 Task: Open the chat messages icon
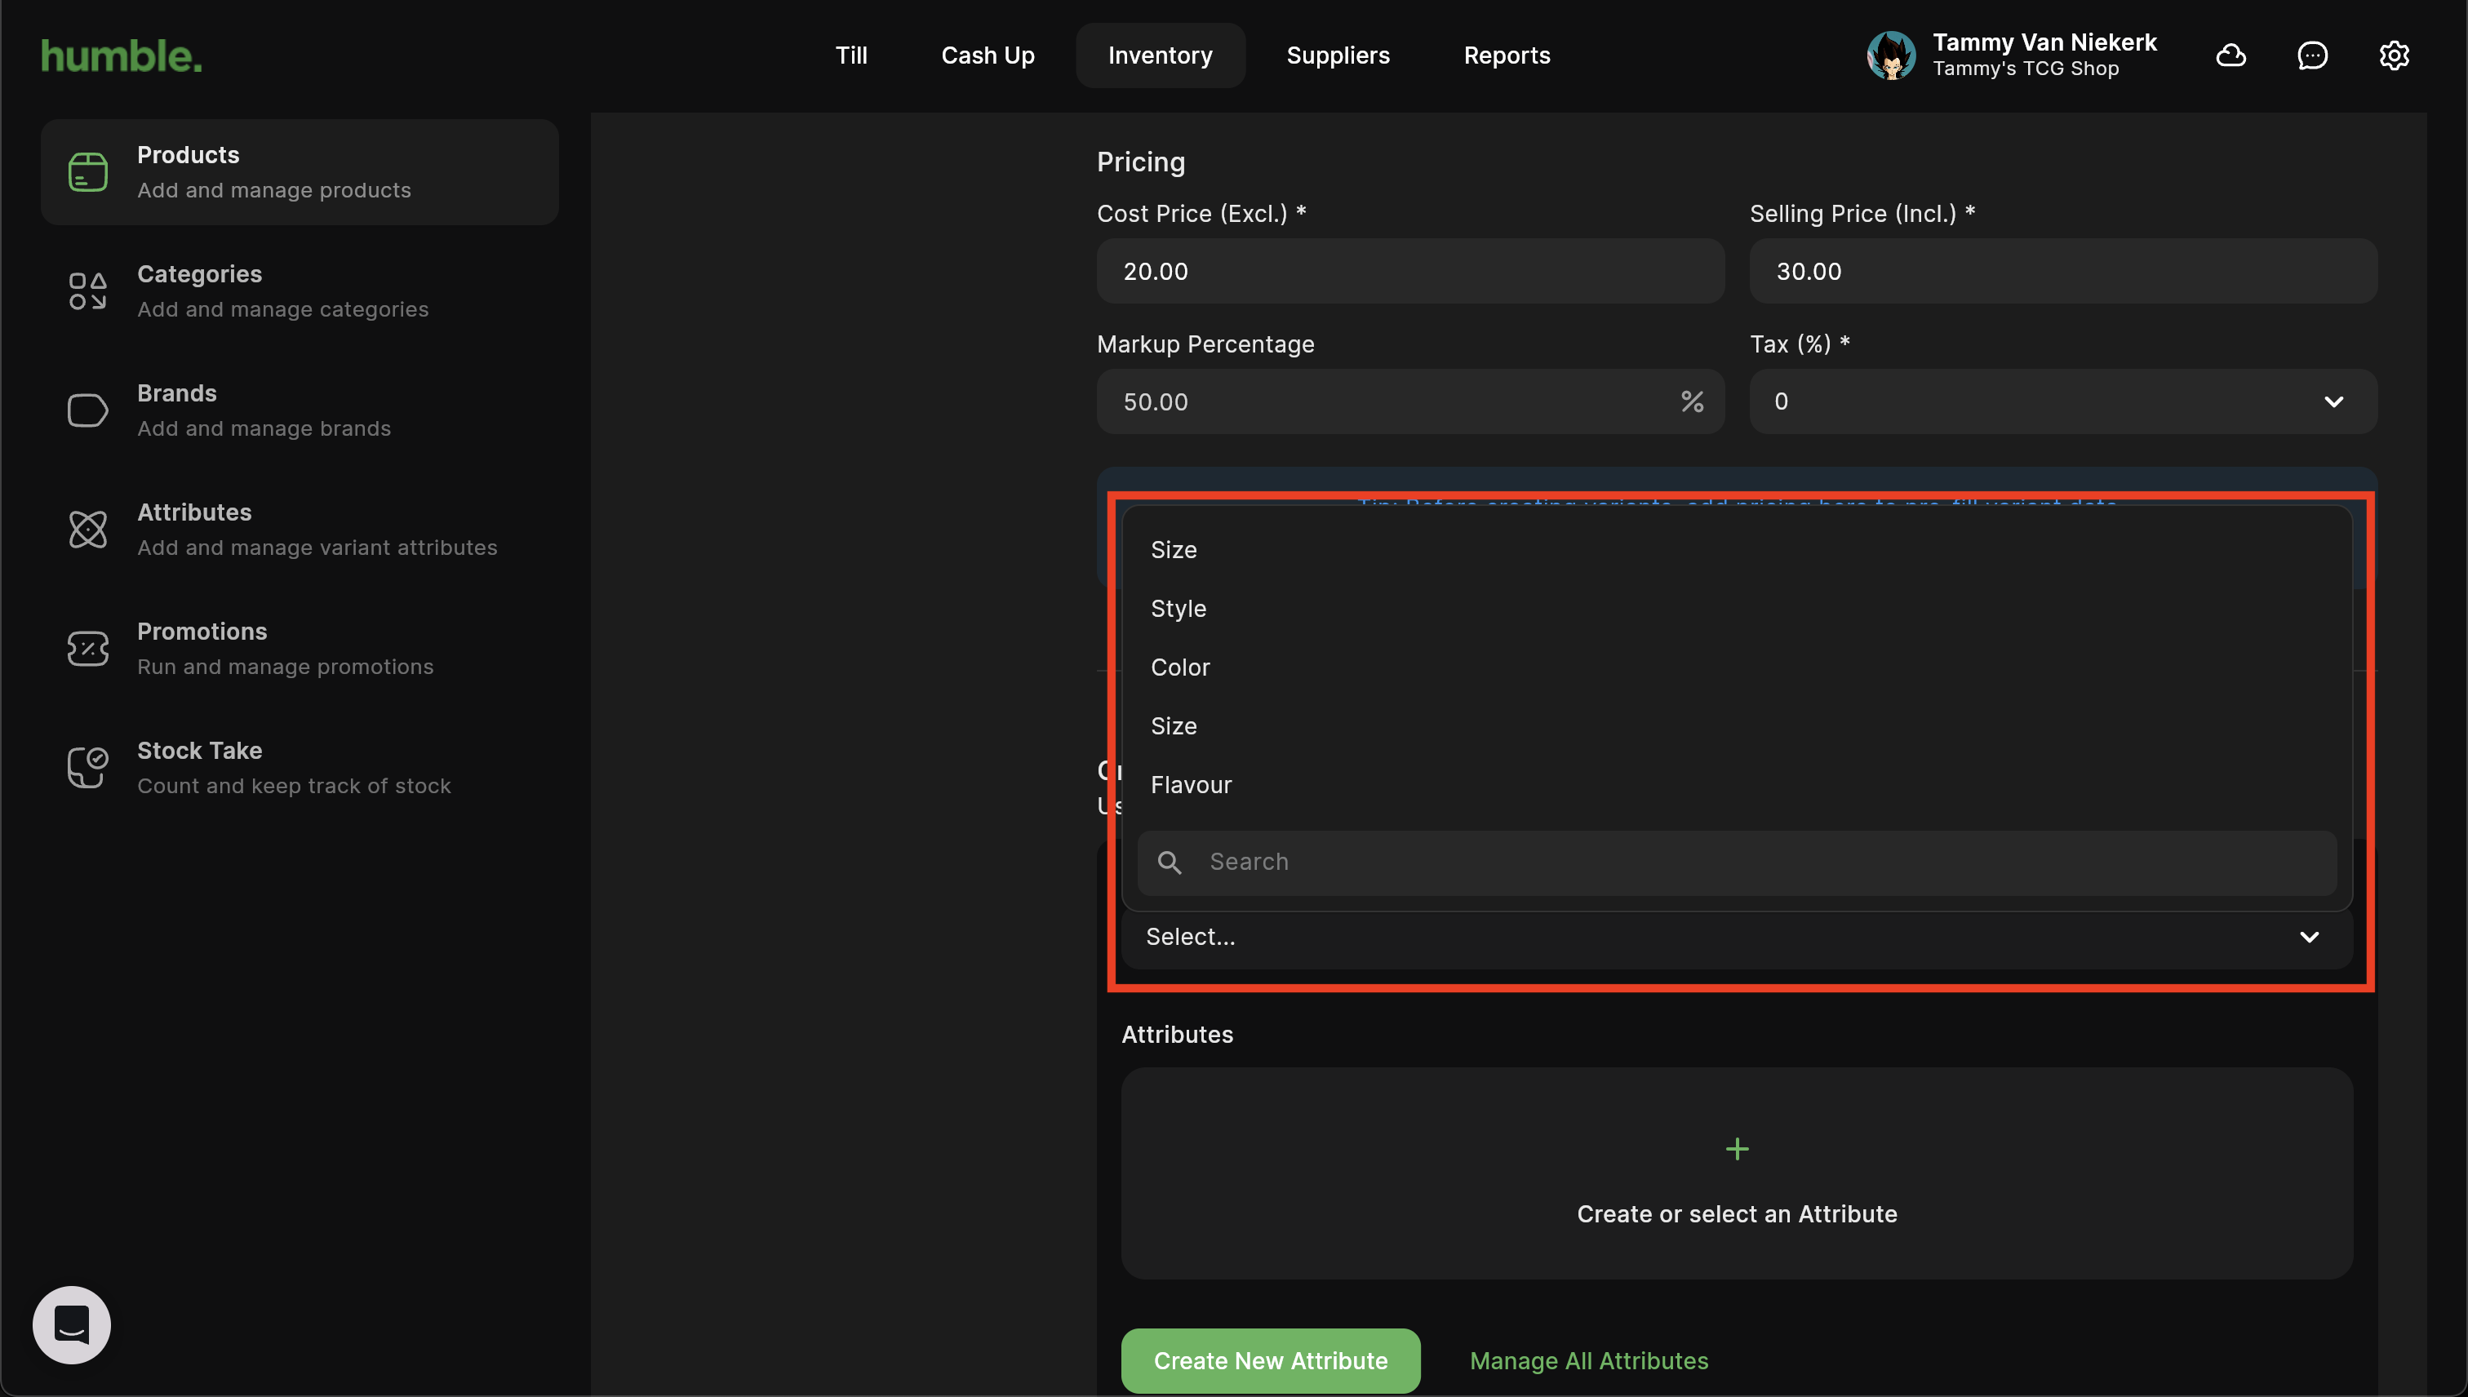pos(2311,55)
